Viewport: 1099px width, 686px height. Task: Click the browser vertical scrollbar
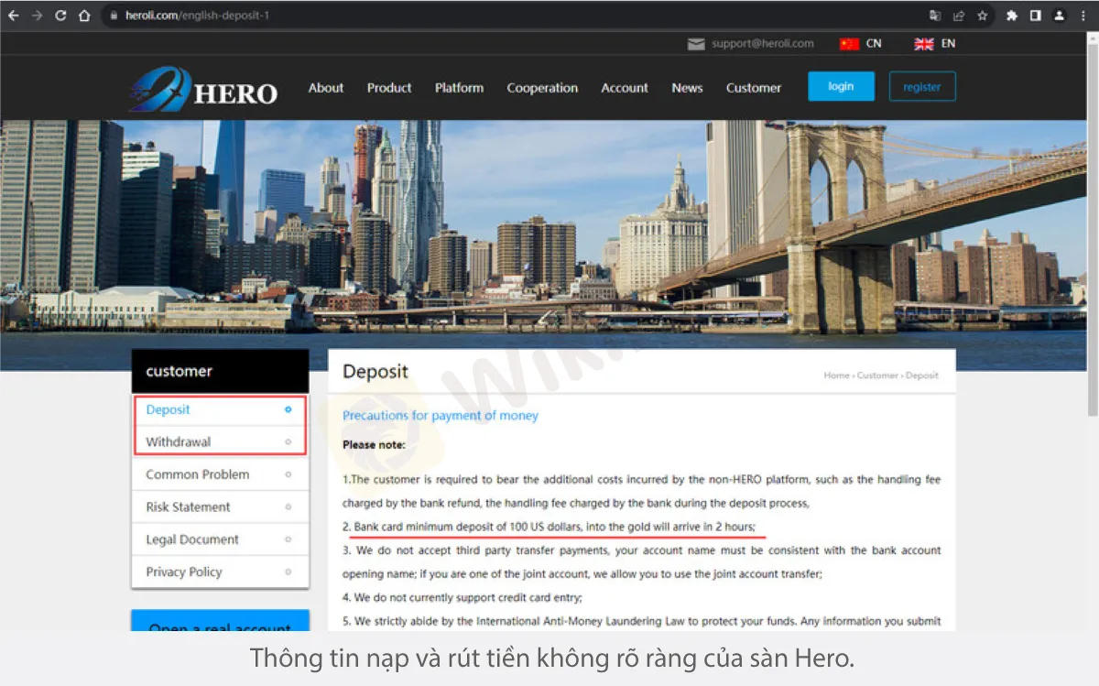(1092, 229)
